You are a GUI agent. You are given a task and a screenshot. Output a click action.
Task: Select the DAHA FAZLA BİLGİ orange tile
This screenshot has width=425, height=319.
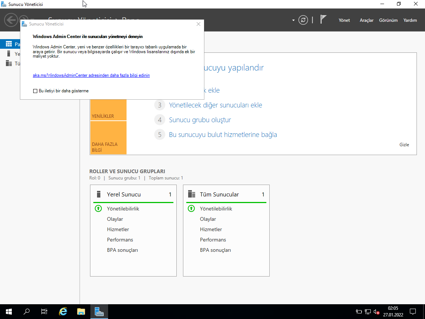pos(108,138)
